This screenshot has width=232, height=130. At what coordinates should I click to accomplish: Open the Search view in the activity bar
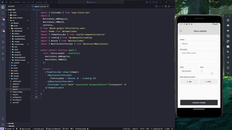pos(3,13)
